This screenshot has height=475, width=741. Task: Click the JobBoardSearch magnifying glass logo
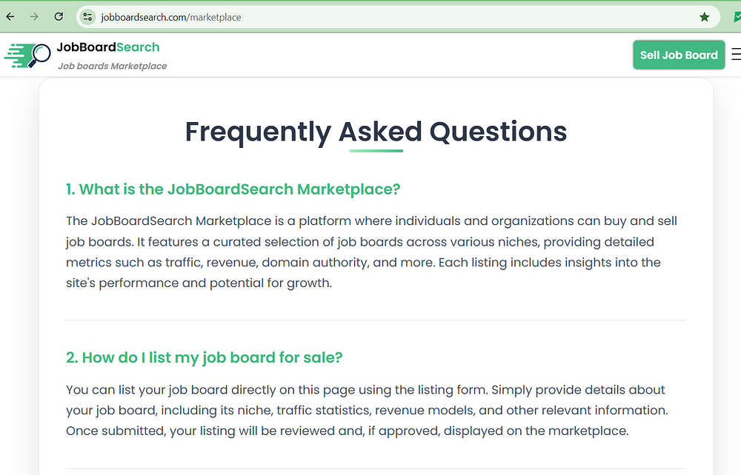click(x=27, y=55)
